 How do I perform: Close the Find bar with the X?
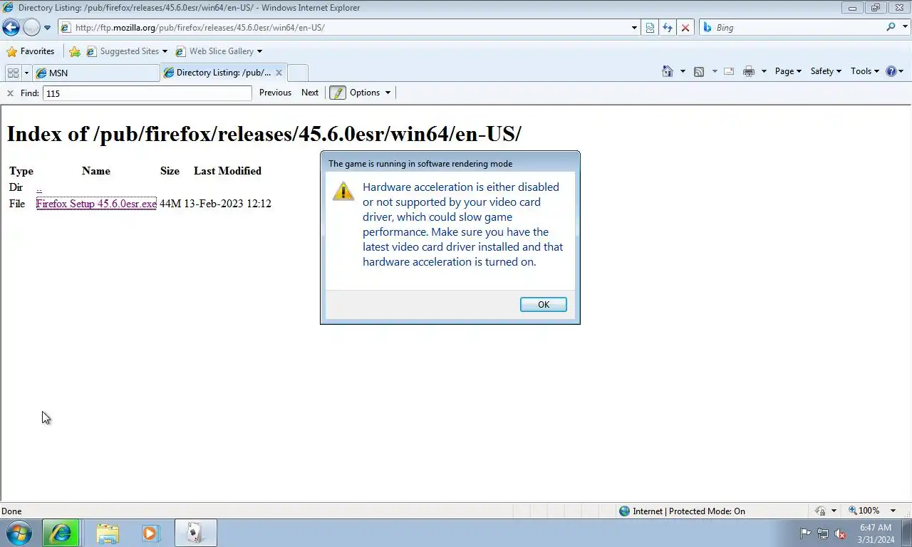click(10, 93)
